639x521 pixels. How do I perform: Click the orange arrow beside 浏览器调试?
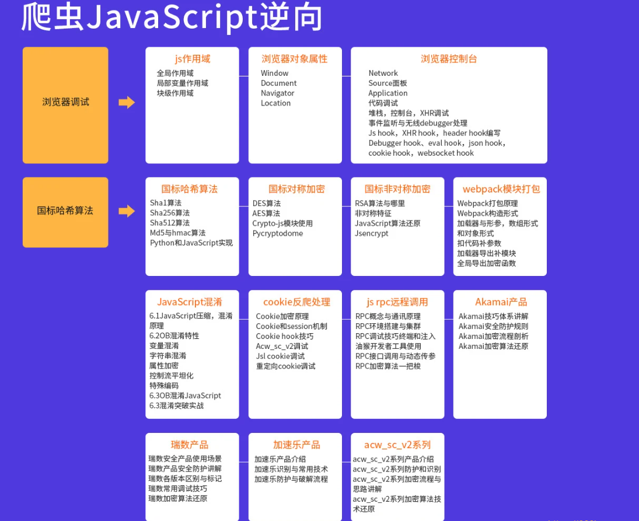click(127, 103)
